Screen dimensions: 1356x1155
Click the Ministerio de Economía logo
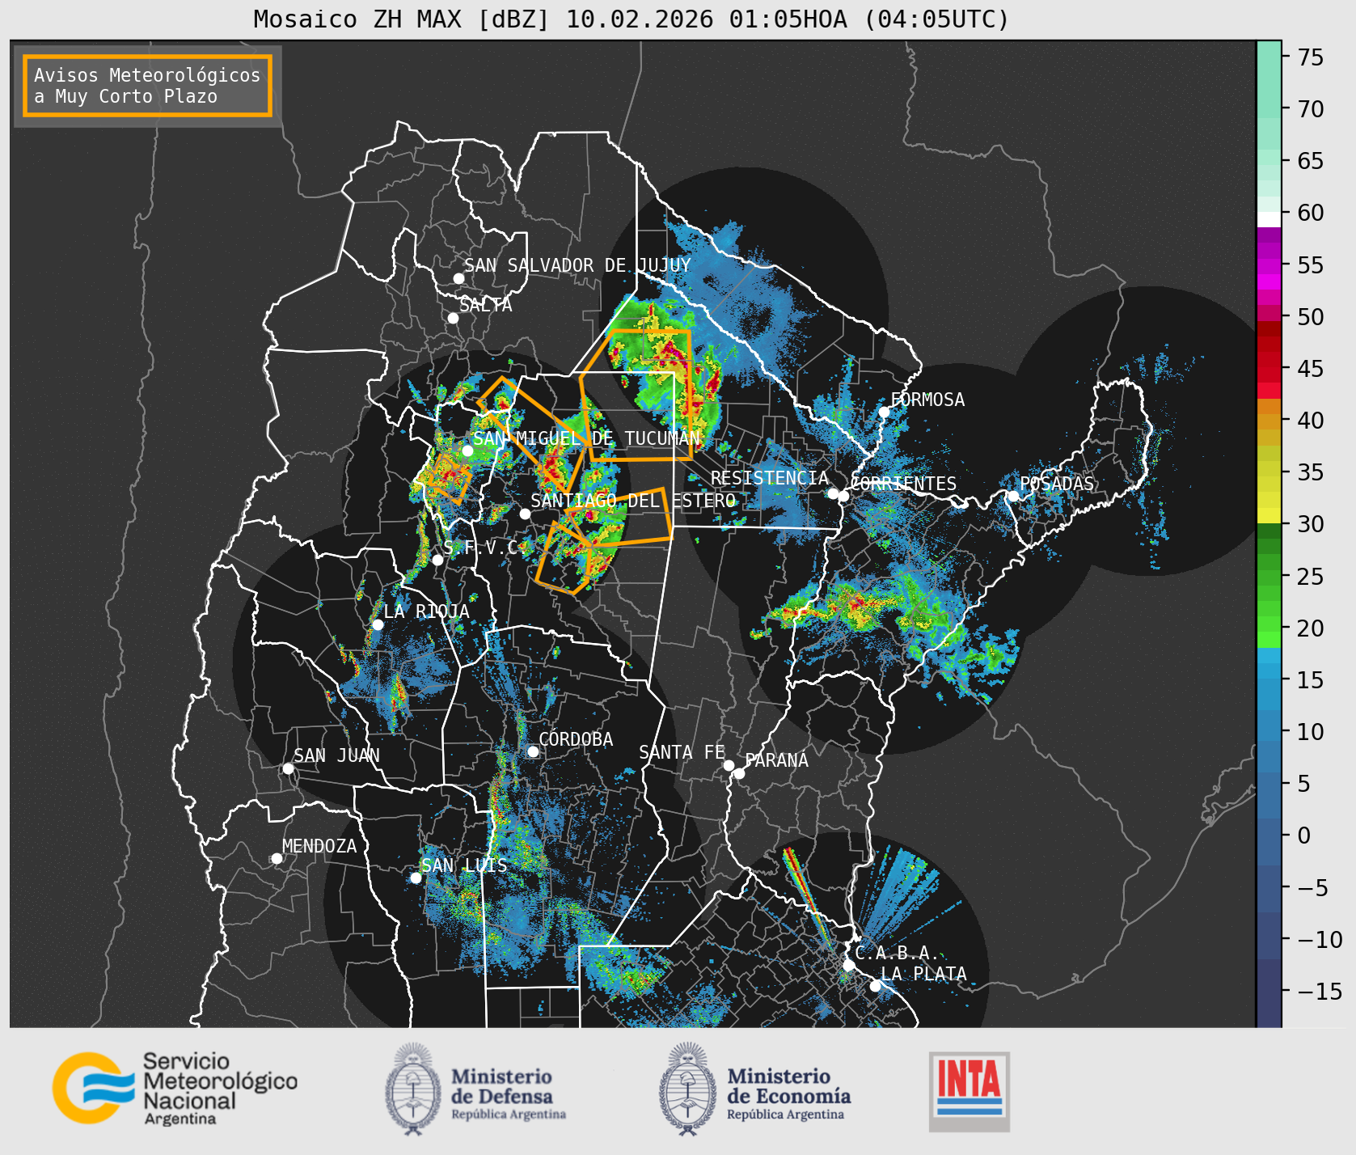coord(754,1089)
